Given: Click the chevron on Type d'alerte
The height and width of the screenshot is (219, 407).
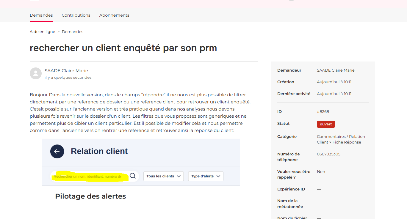Looking at the screenshot, I should click(x=218, y=176).
